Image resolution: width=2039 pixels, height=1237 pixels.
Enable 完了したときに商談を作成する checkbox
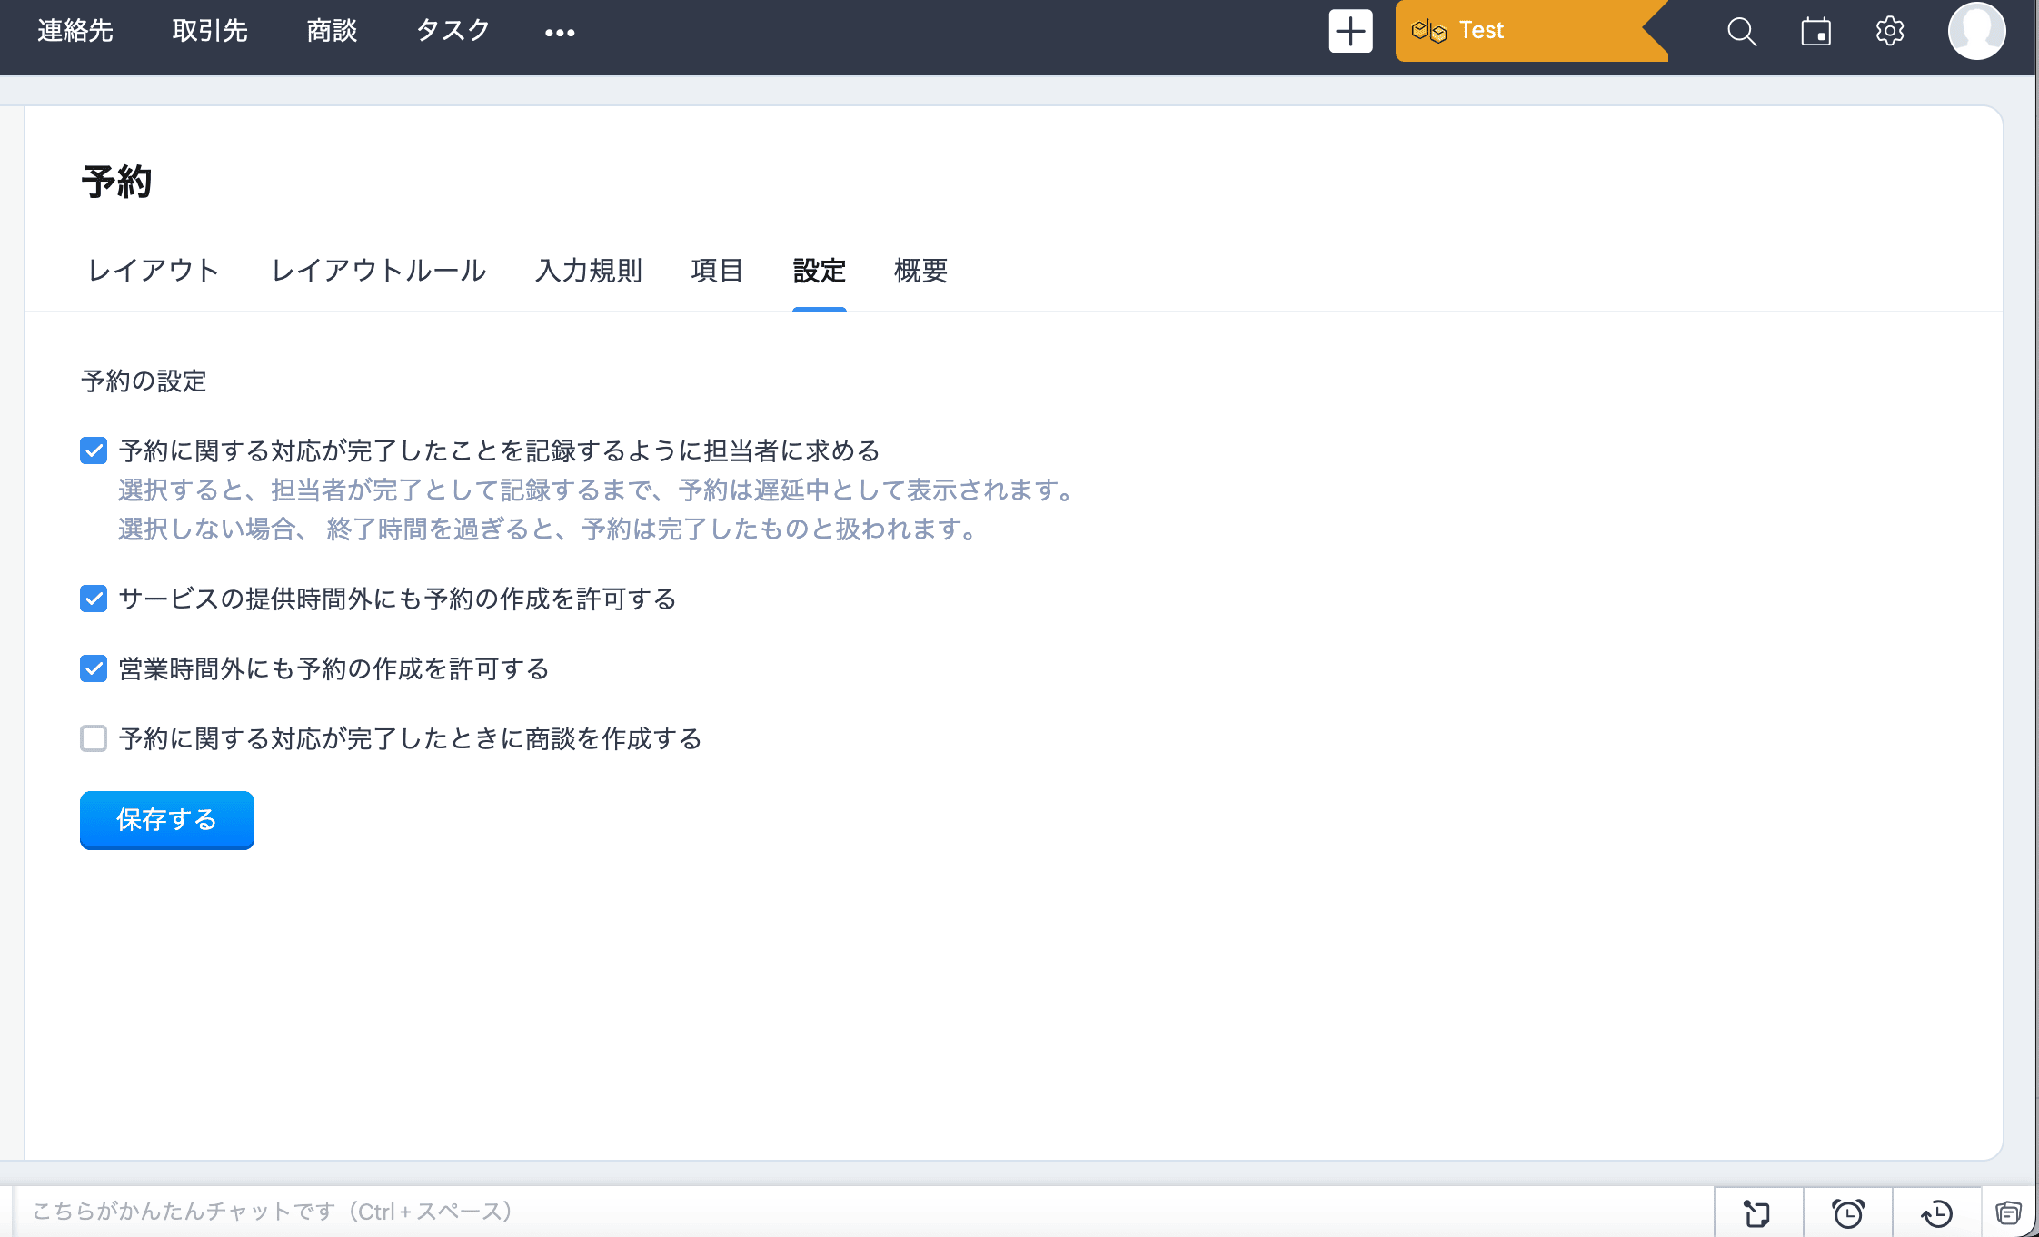(94, 738)
